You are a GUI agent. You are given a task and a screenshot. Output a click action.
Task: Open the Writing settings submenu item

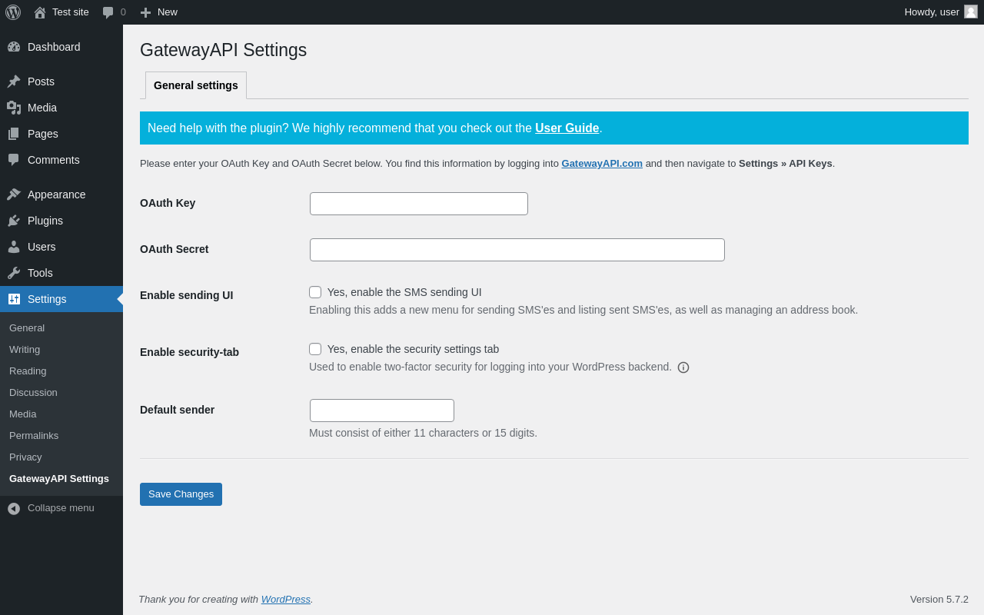click(61, 350)
